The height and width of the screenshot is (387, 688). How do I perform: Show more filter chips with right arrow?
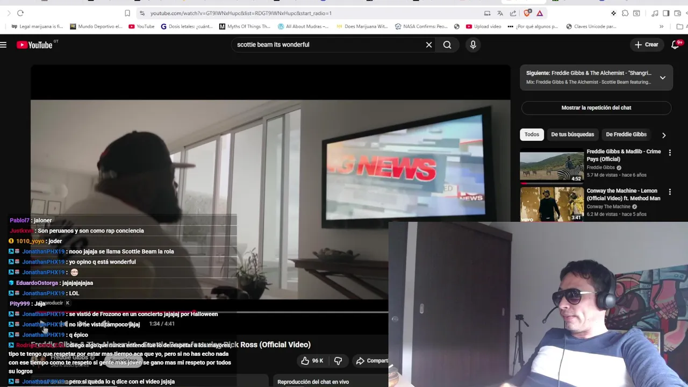pyautogui.click(x=664, y=135)
